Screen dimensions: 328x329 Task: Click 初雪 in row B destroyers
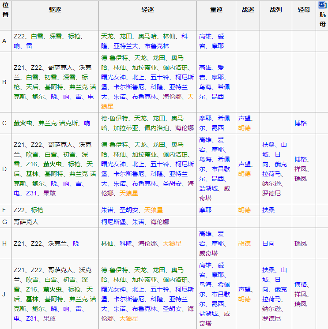pos(51,77)
